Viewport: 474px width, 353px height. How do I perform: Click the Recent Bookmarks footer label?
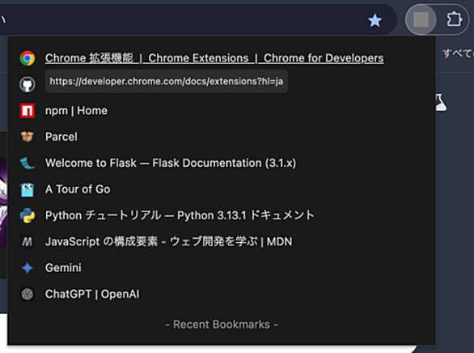pyautogui.click(x=222, y=325)
